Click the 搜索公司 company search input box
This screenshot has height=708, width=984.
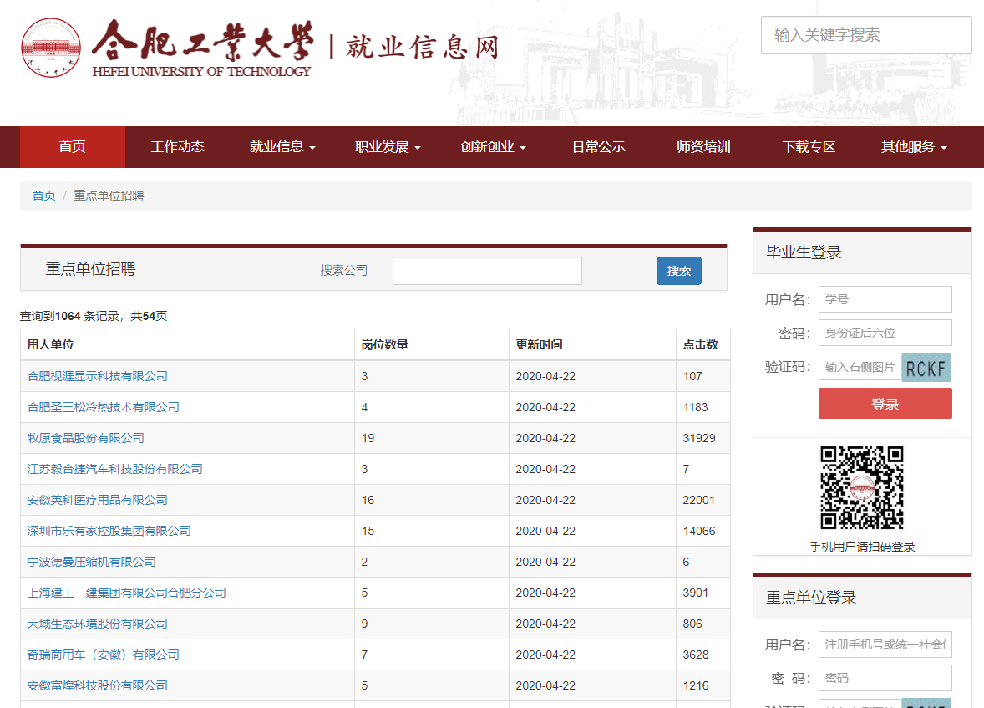pos(487,270)
